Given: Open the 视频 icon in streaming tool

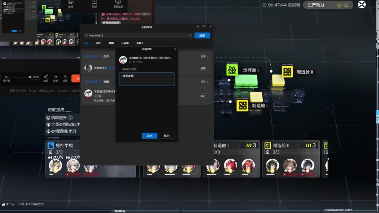Looking at the screenshot, I should (94, 2).
